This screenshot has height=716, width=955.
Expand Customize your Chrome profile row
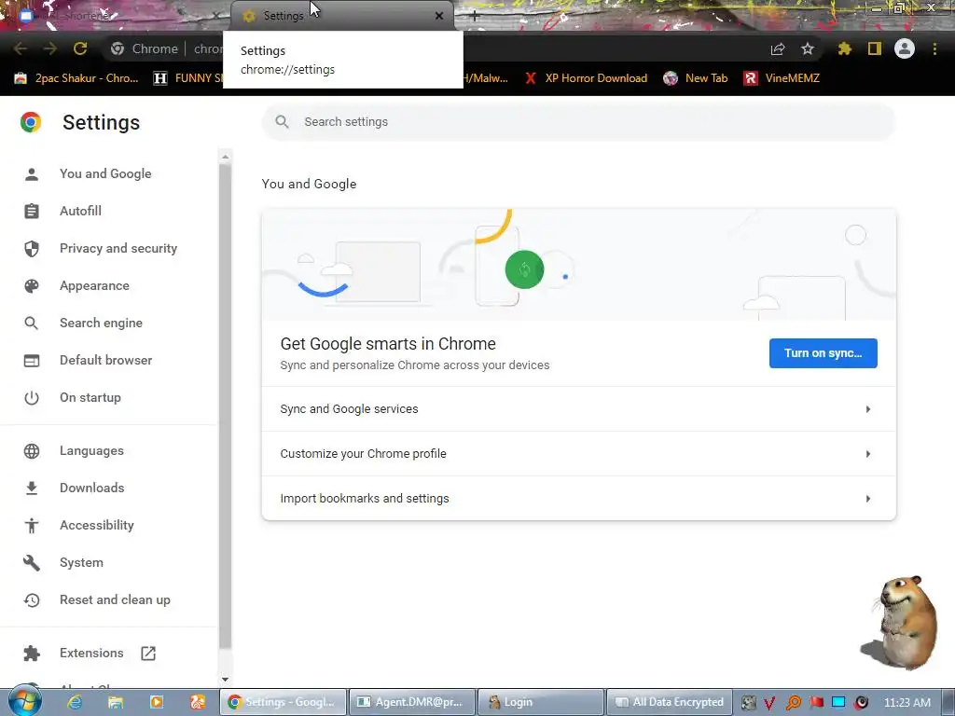coord(578,454)
